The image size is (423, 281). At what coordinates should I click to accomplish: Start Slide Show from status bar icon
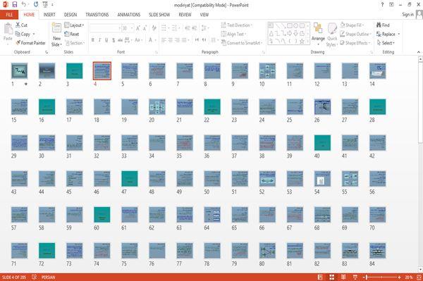[355, 277]
